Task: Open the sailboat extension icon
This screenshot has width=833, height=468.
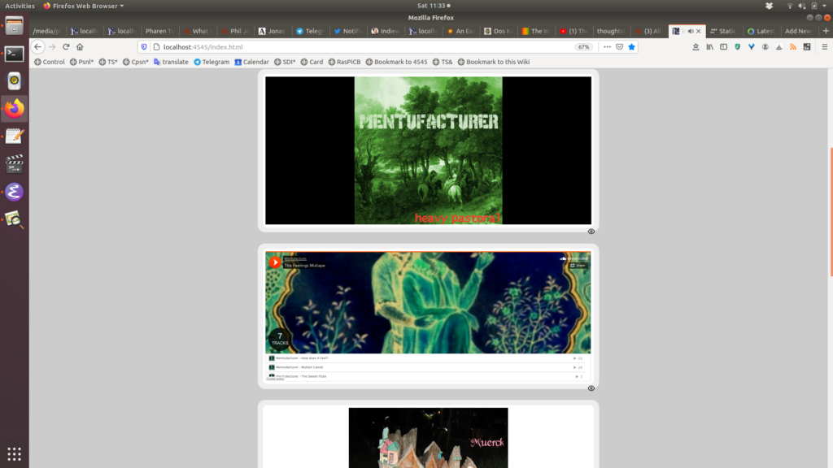Action: [778, 46]
